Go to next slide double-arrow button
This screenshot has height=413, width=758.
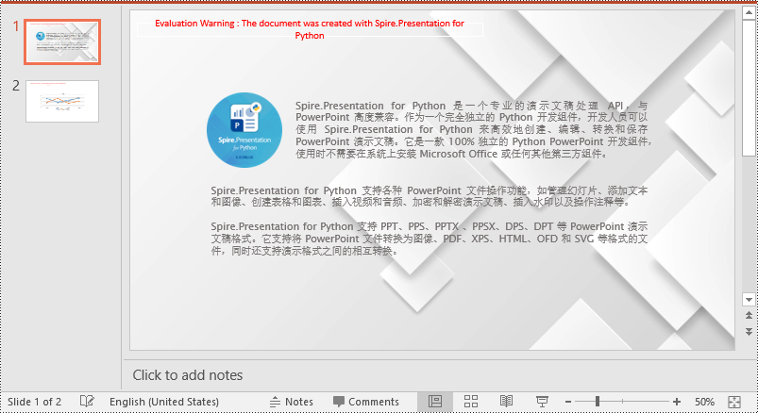749,332
